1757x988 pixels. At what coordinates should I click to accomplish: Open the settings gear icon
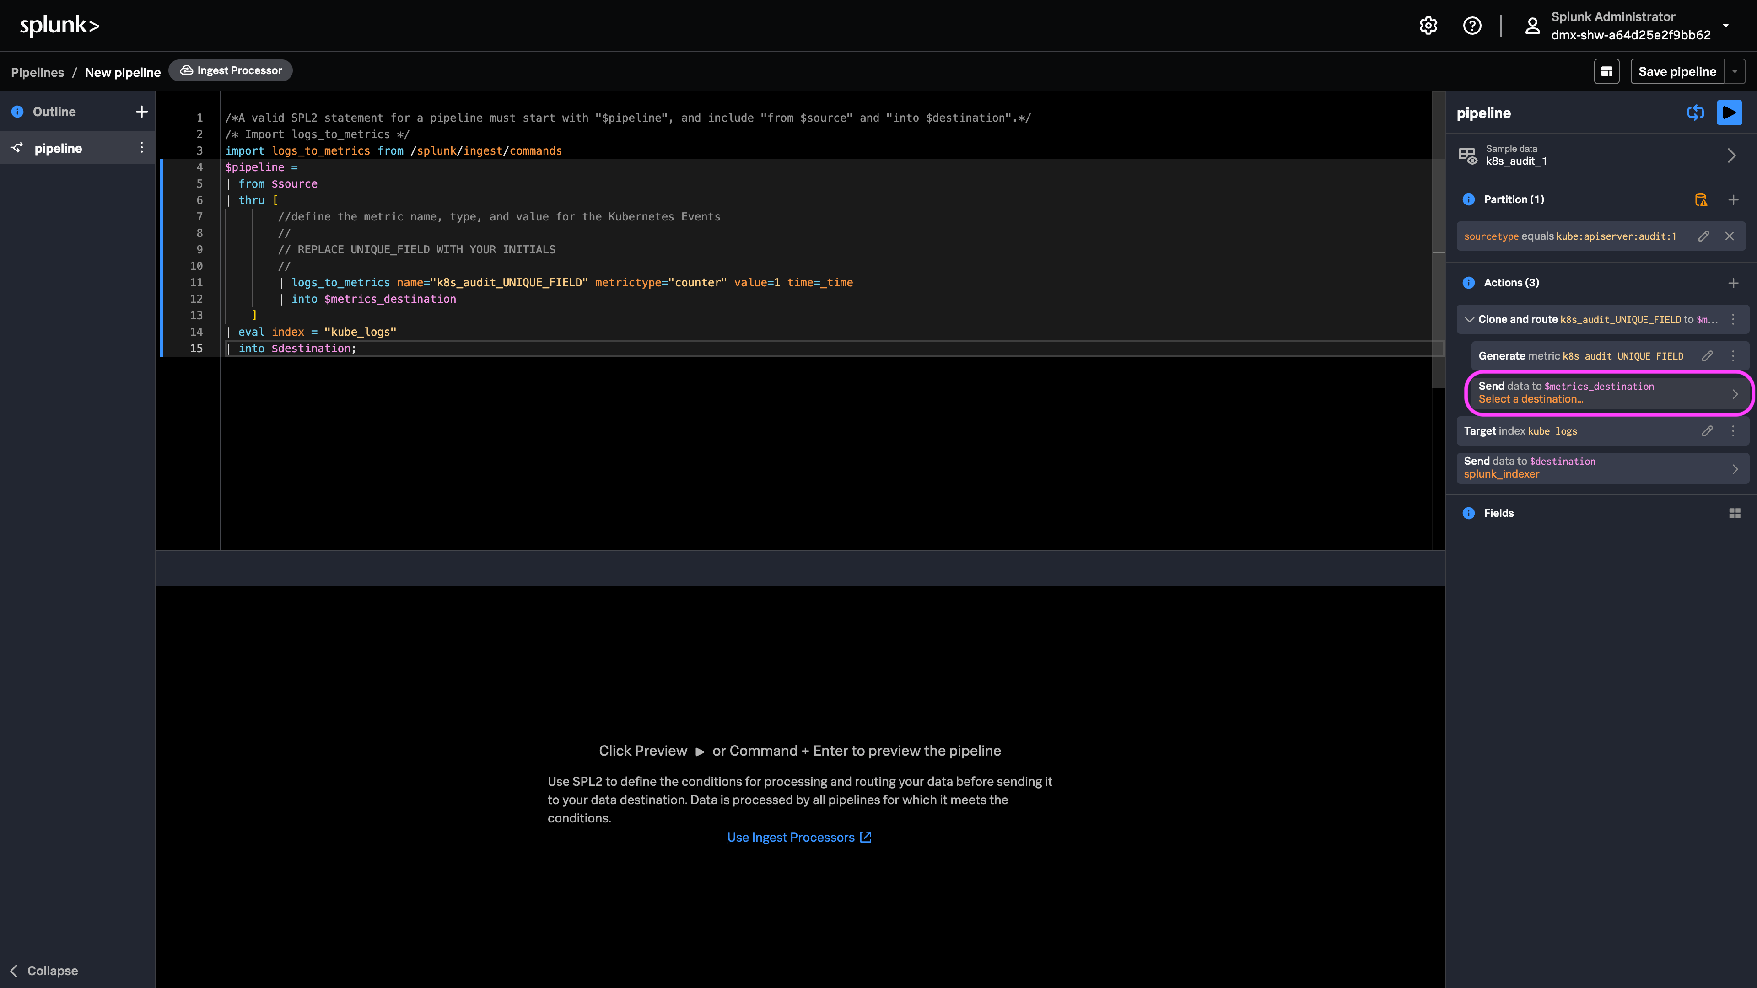click(1428, 26)
